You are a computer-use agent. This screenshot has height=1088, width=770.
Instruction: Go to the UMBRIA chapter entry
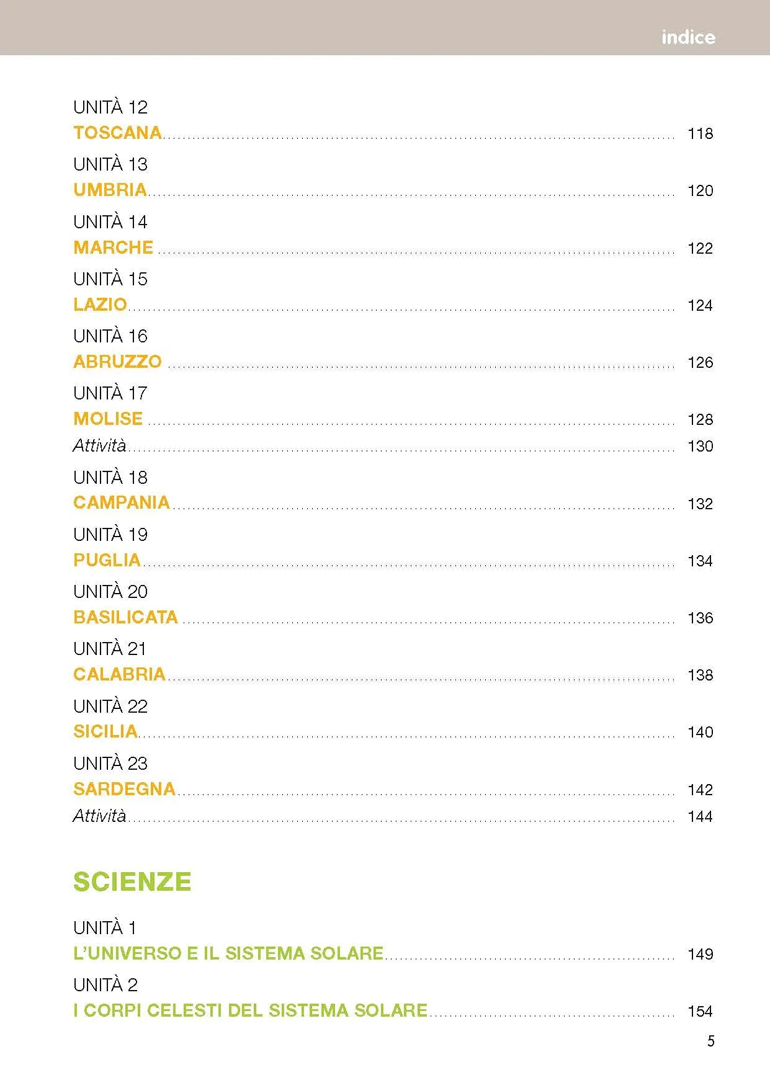coord(110,190)
